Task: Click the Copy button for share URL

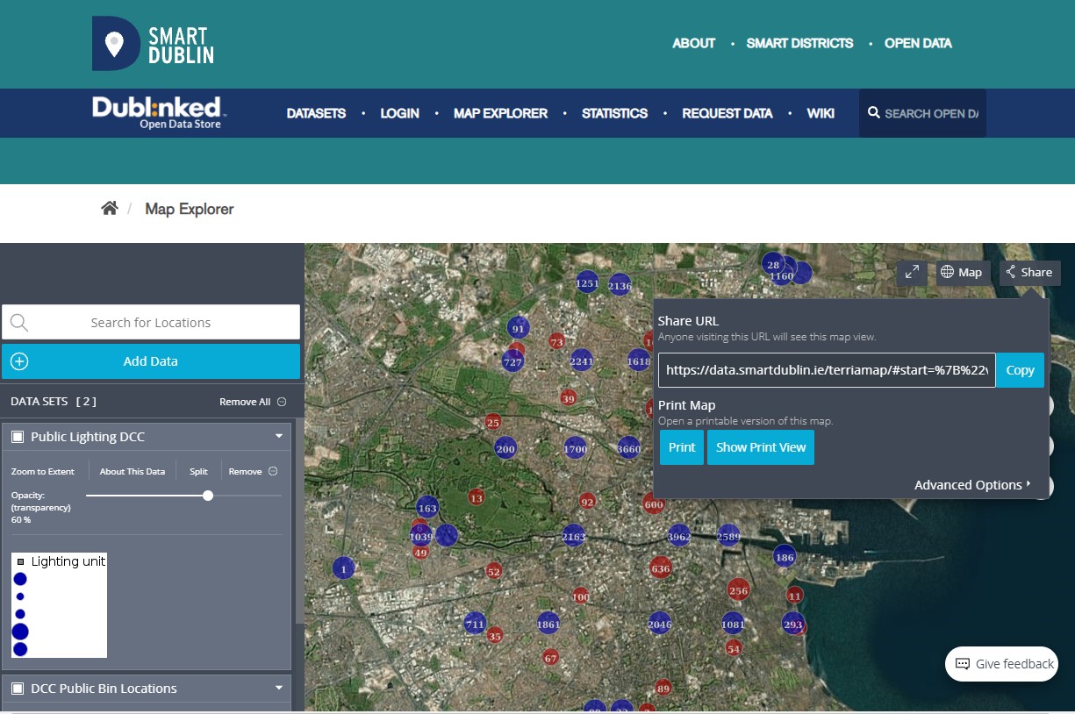Action: (x=1020, y=370)
